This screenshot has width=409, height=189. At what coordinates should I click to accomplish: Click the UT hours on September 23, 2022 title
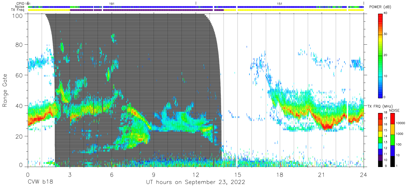coord(196,182)
